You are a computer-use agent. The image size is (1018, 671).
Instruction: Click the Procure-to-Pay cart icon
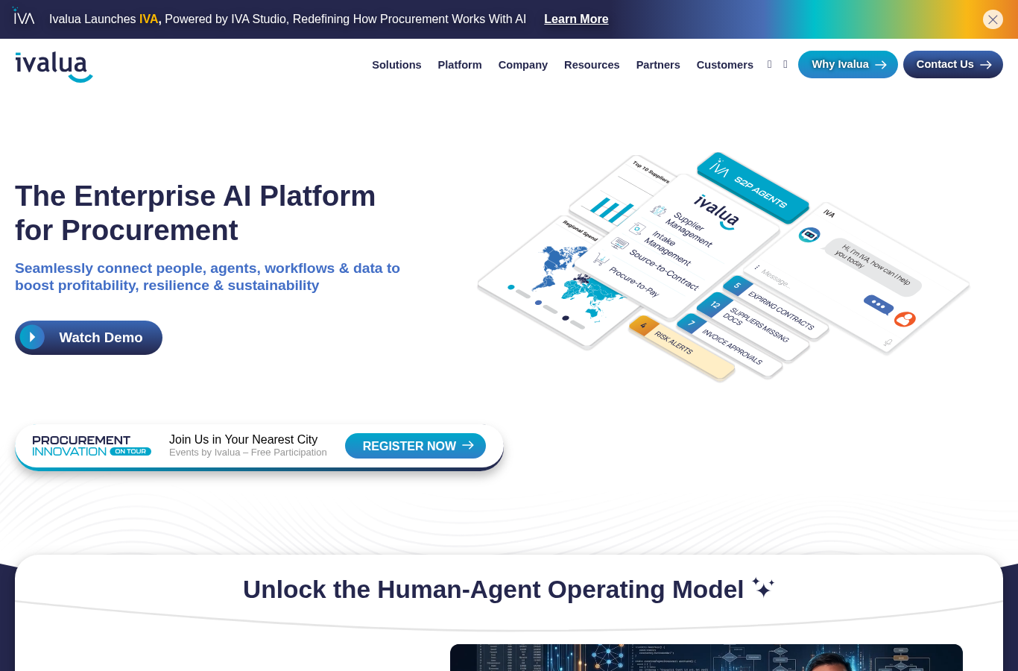[601, 259]
